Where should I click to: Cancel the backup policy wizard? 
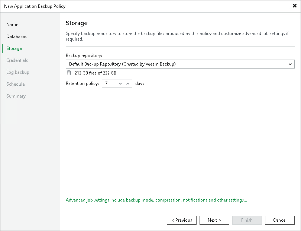(x=280, y=220)
